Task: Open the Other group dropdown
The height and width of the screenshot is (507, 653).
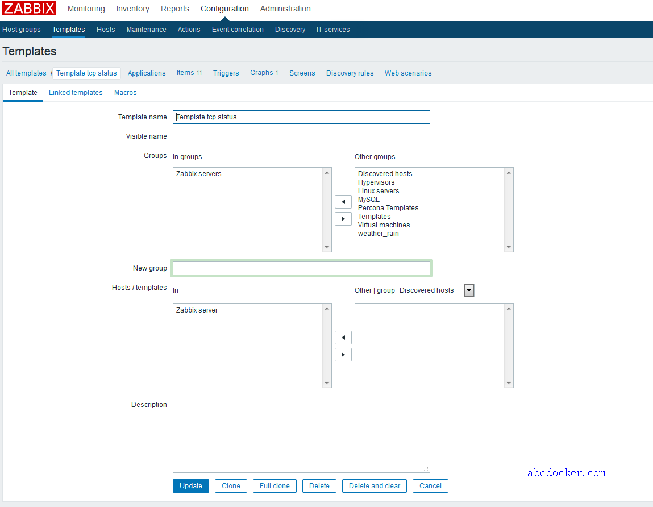Action: [x=435, y=290]
